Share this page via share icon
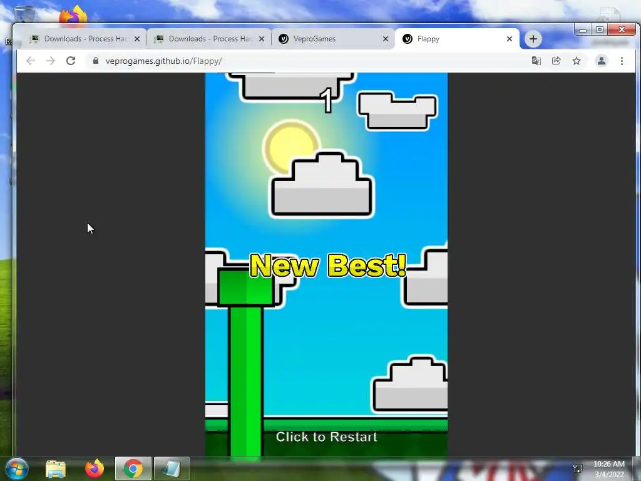Image resolution: width=641 pixels, height=481 pixels. (x=556, y=61)
